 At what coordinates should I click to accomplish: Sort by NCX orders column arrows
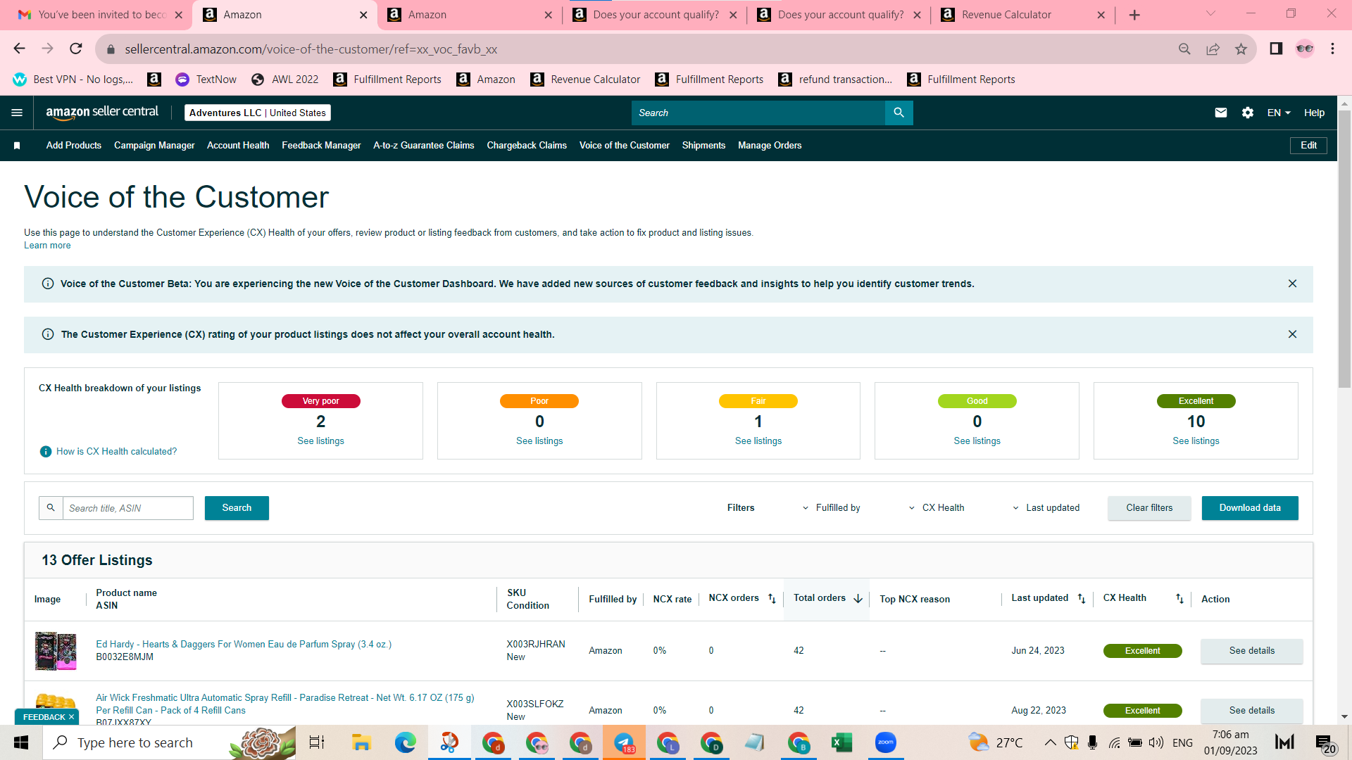coord(772,599)
